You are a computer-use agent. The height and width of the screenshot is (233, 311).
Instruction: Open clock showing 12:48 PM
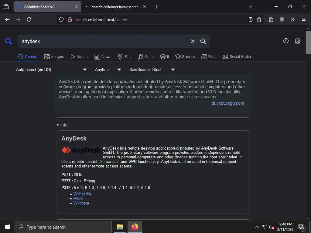point(285,227)
